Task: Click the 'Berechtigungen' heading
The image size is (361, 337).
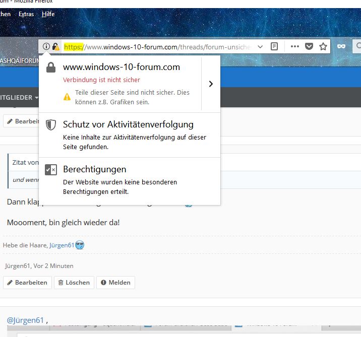Action: coord(95,169)
